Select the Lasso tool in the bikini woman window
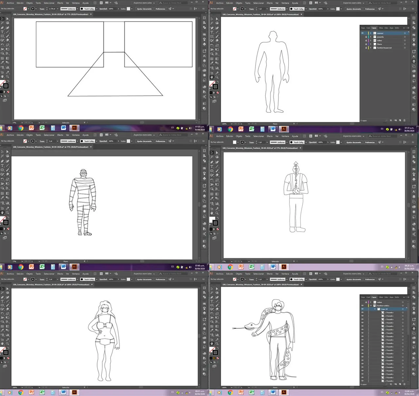 pos(7,293)
